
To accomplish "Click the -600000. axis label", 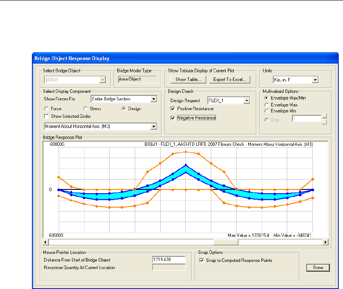I will tap(57, 144).
